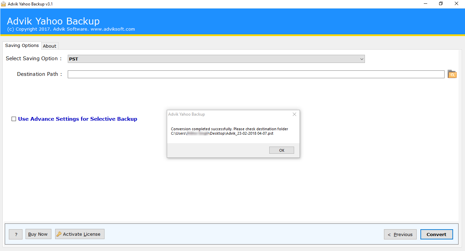This screenshot has height=251, width=465.
Task: Switch to the About tab
Action: [x=50, y=46]
